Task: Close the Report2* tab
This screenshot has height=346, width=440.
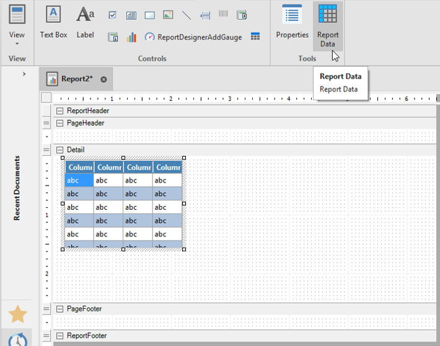Action: coord(103,80)
